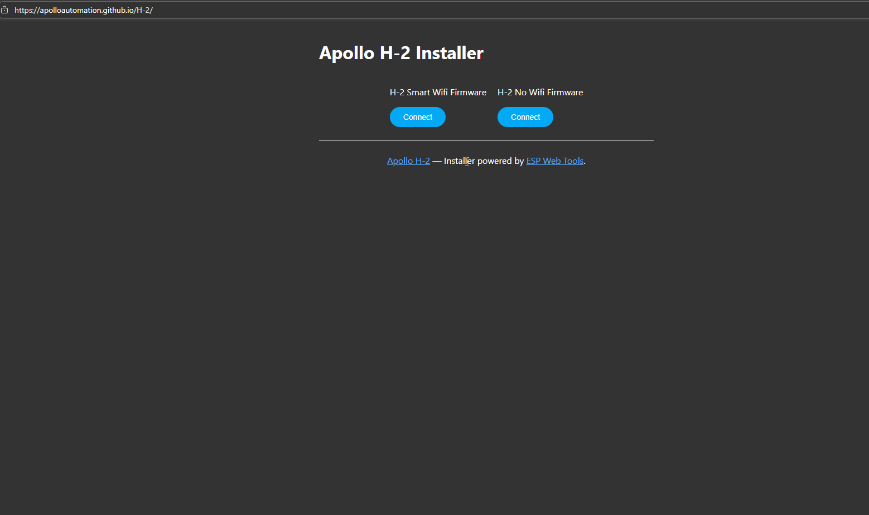Click the word "Firmware" in Smart Wifi label

(468, 93)
